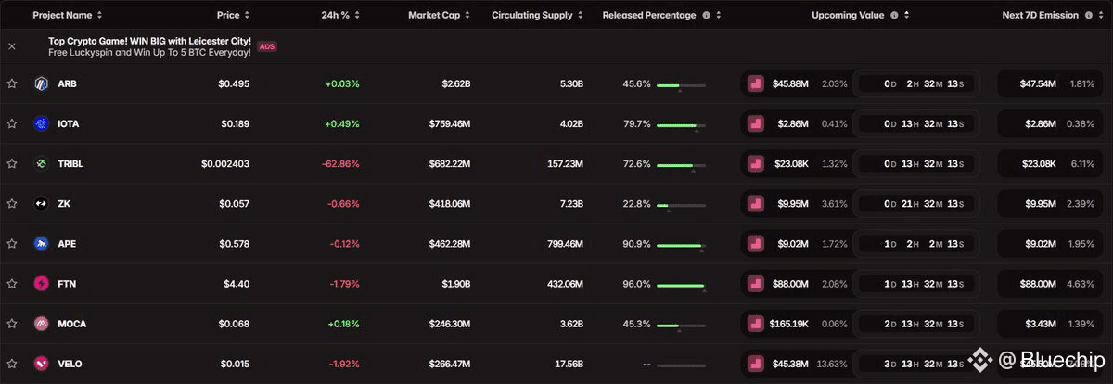Select the TRIBL -62.86% change value
1113x384 pixels.
340,163
